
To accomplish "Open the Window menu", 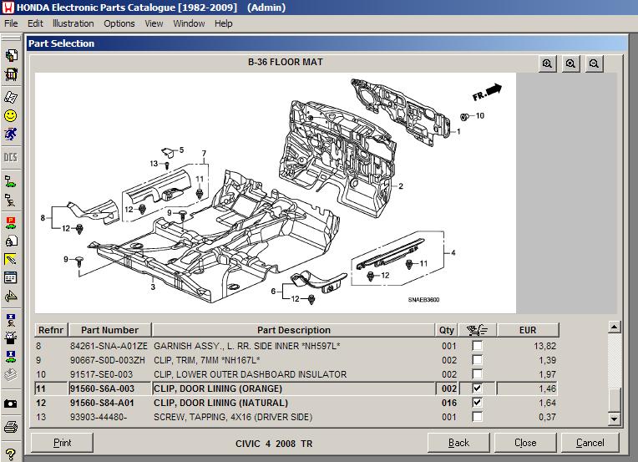I will point(190,23).
